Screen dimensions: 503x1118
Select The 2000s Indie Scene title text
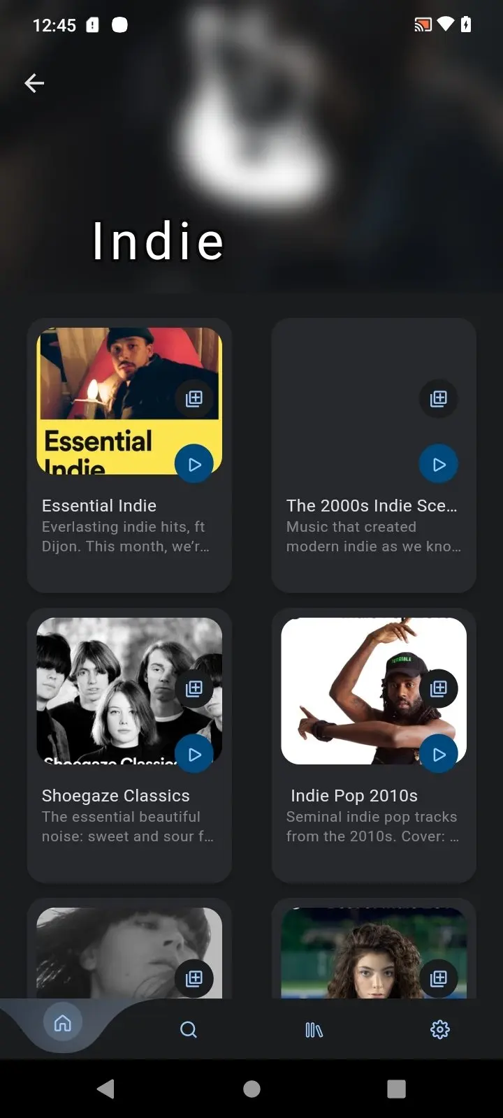point(371,505)
